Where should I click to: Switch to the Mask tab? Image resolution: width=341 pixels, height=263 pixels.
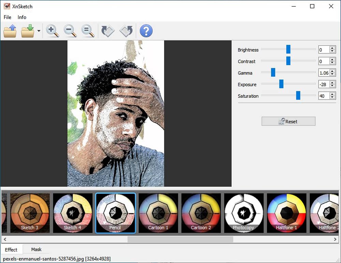pos(36,249)
